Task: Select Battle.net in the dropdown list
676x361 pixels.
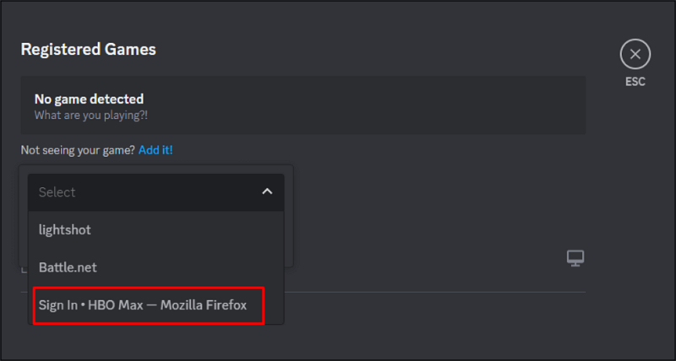Action: tap(68, 267)
